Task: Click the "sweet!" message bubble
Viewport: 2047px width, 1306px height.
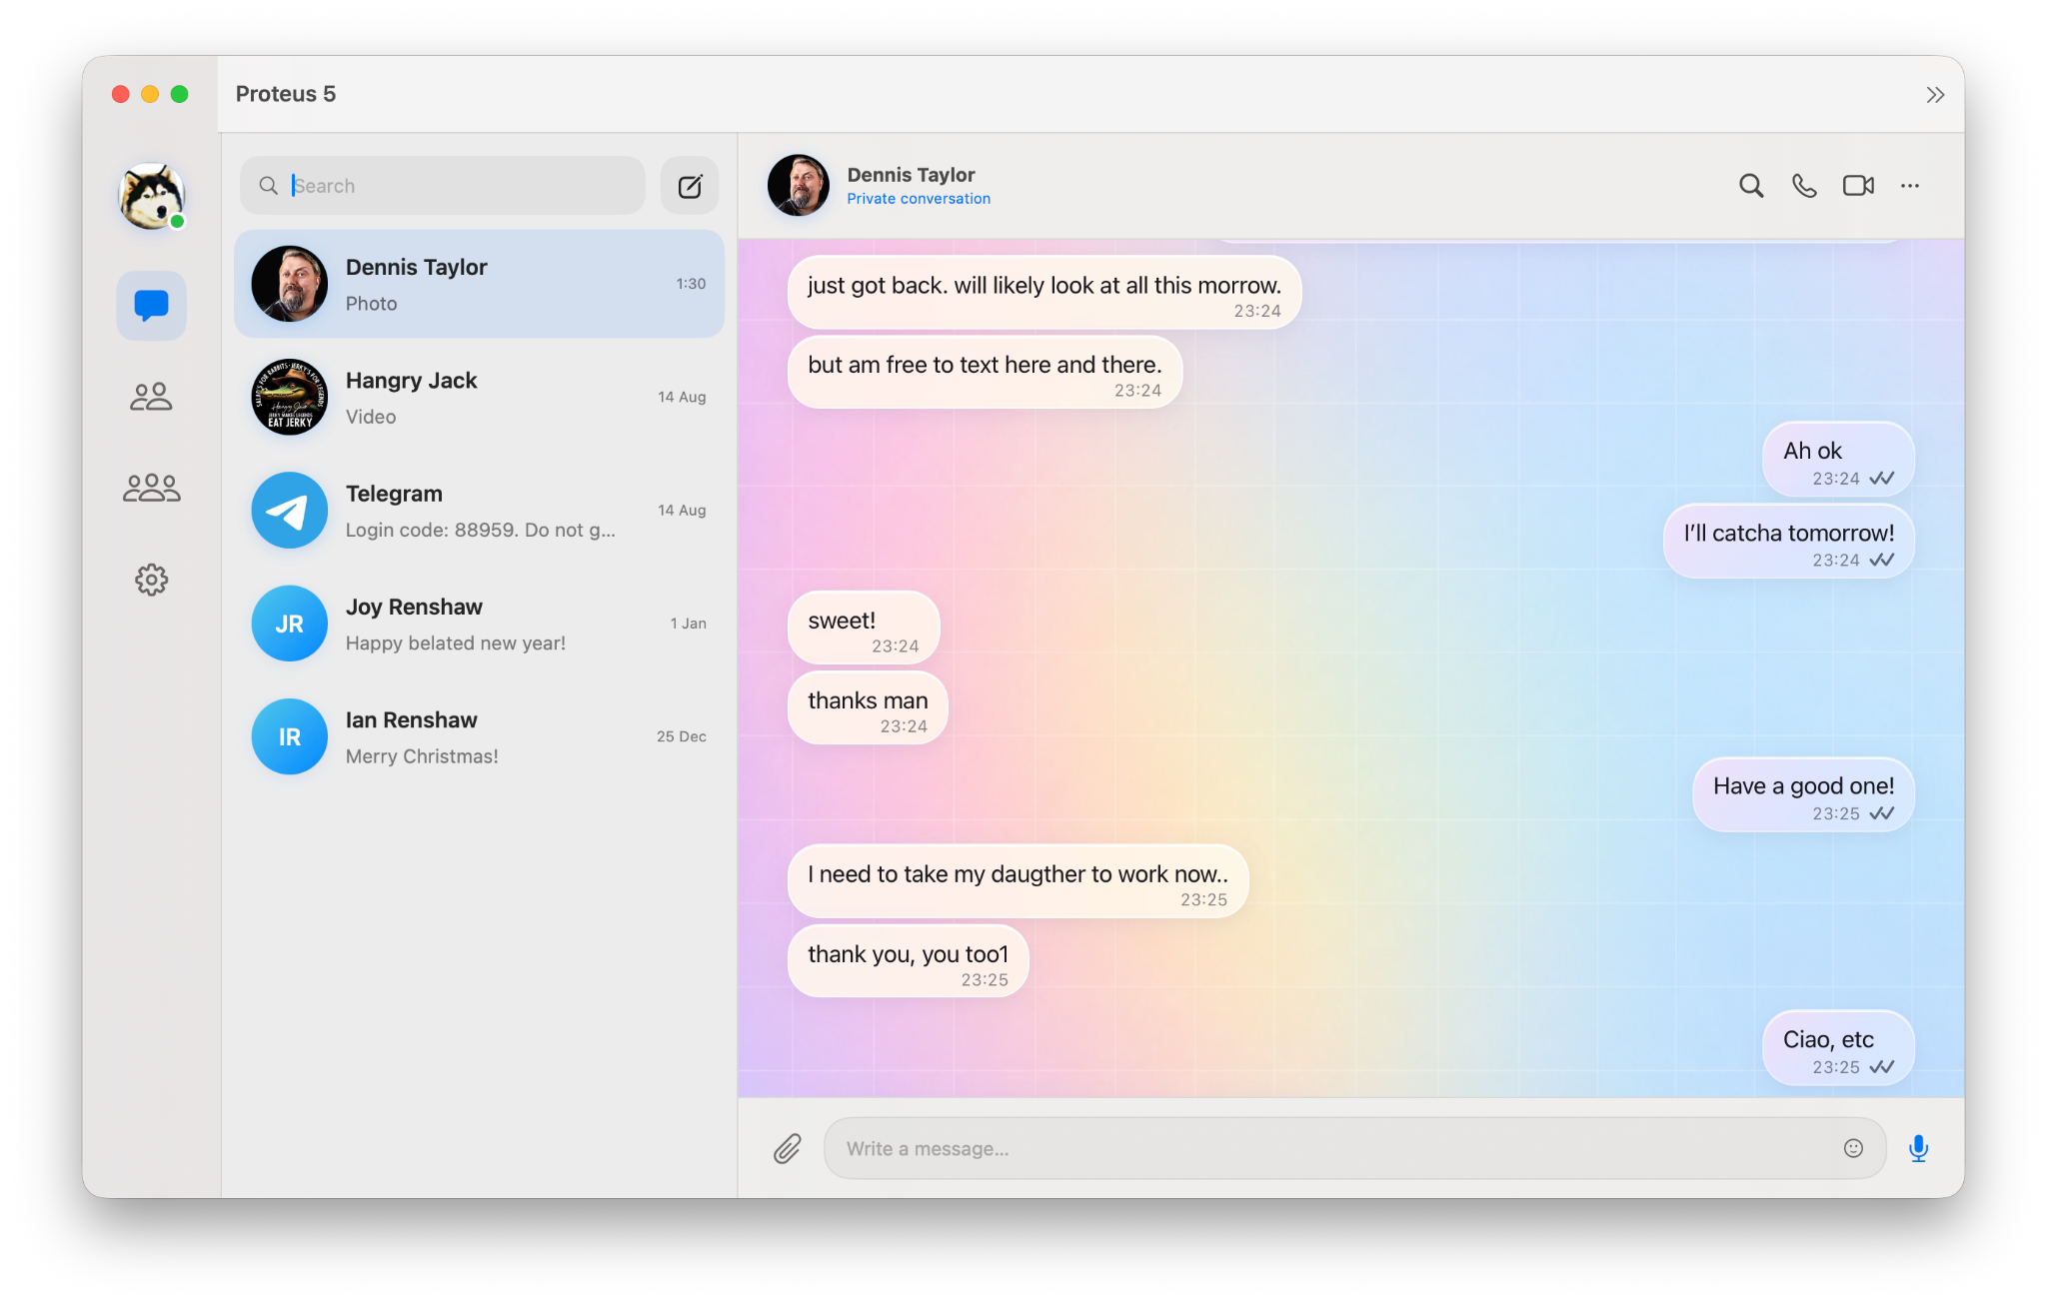Action: point(864,629)
